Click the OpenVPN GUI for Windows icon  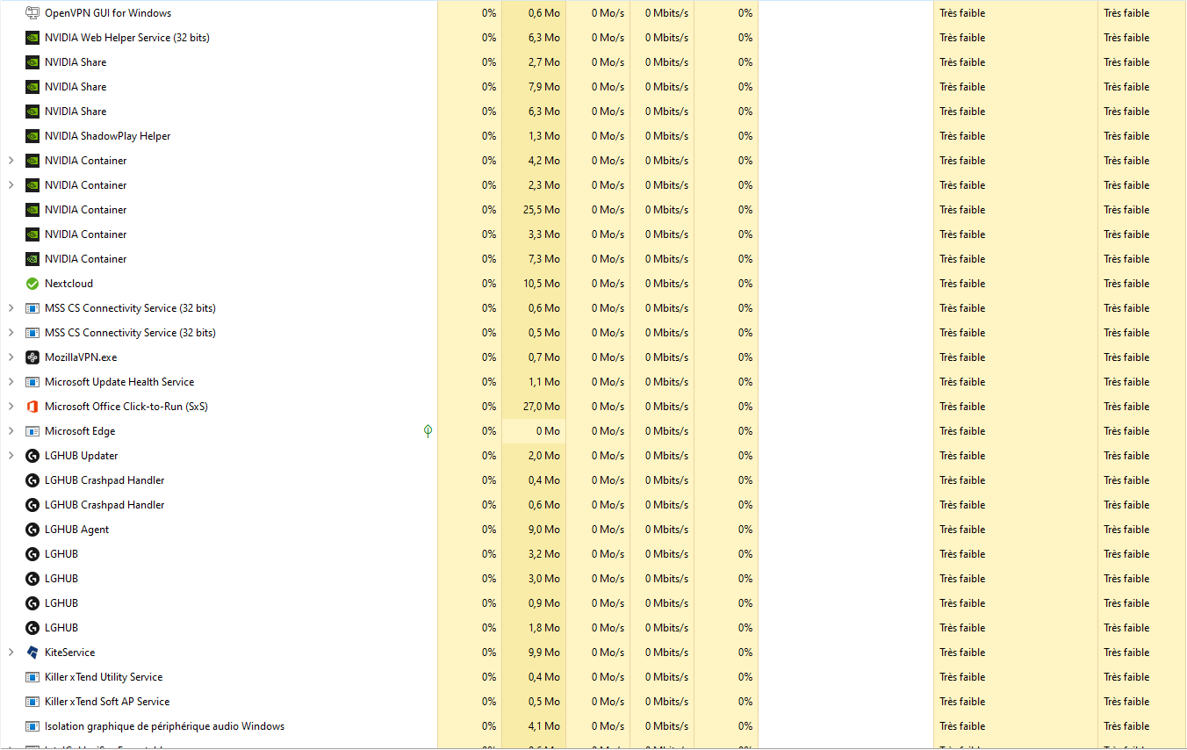(x=32, y=13)
